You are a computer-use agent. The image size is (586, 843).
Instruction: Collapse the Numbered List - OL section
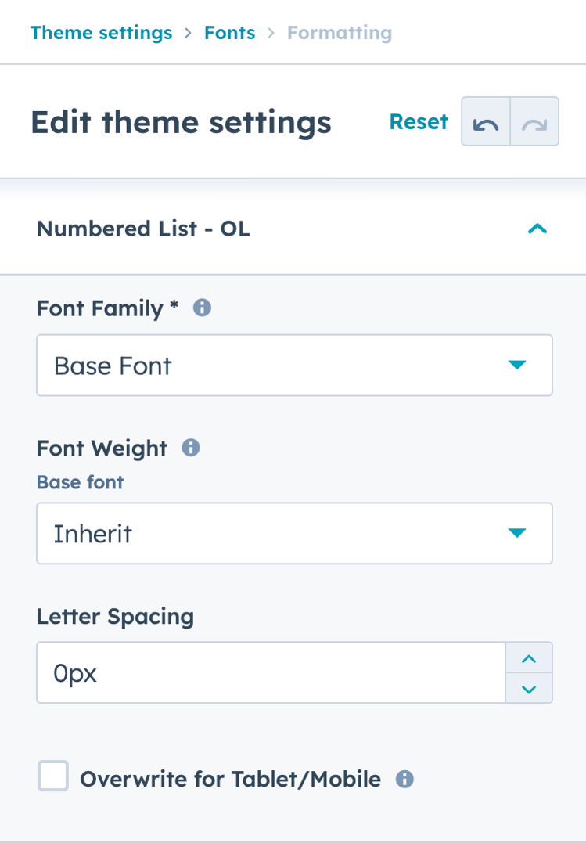(537, 229)
